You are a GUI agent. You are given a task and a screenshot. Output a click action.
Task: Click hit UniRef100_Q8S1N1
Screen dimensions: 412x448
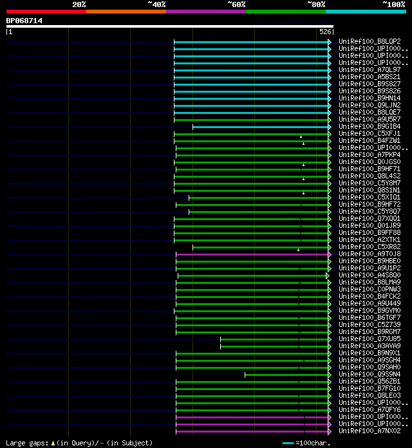point(370,191)
